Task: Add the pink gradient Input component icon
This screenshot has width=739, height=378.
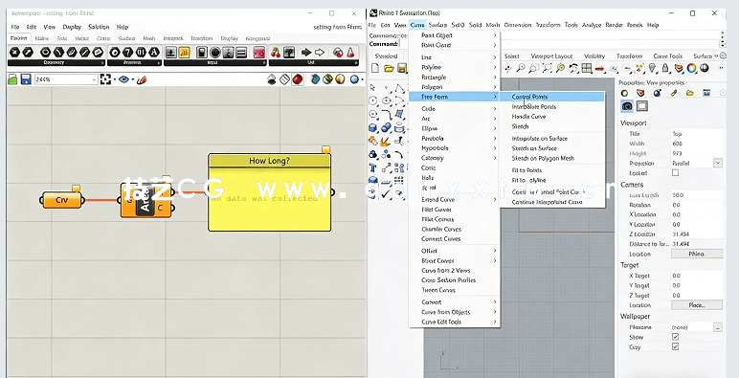Action: point(259,52)
